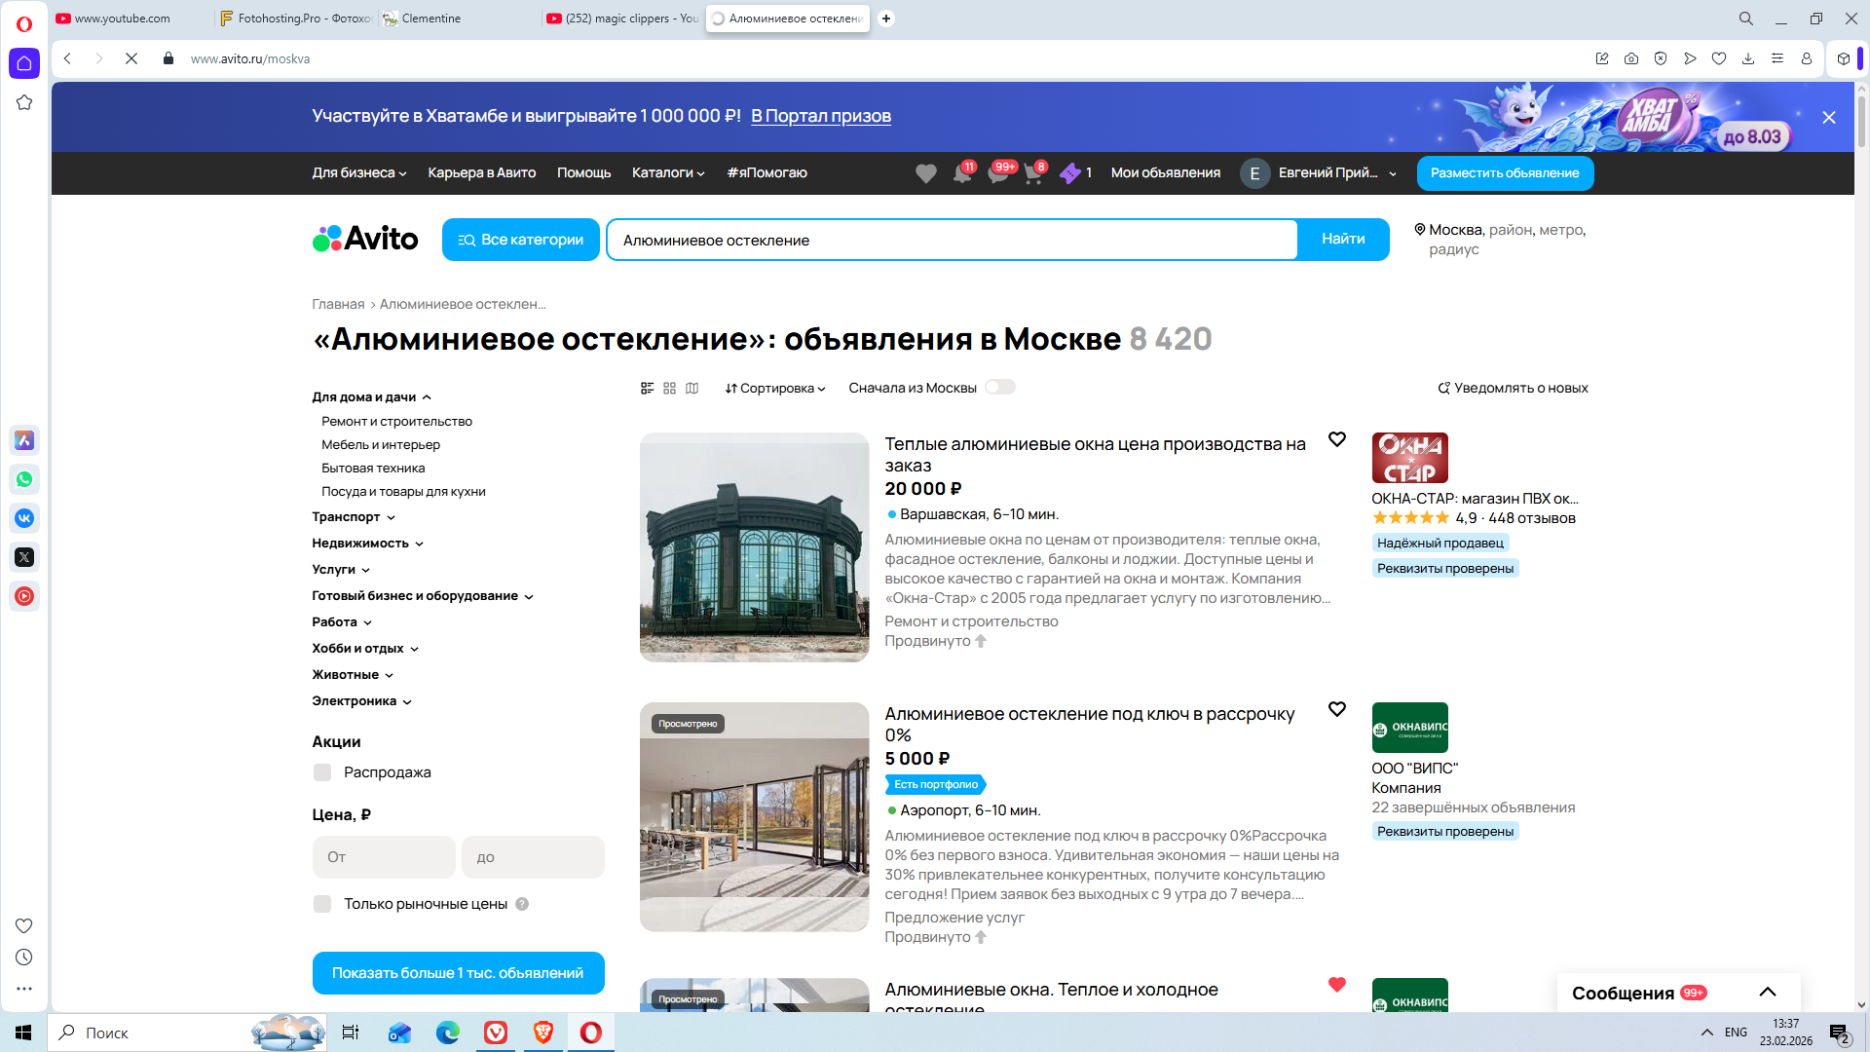Check the Распродажа checkbox
1870x1052 pixels.
point(322,772)
